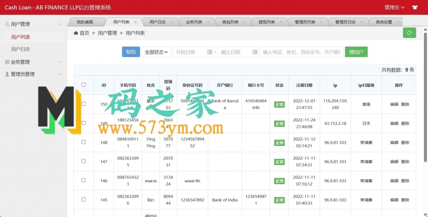Open the 管理员 account dropdown
428x217 pixels.
coord(395,8)
